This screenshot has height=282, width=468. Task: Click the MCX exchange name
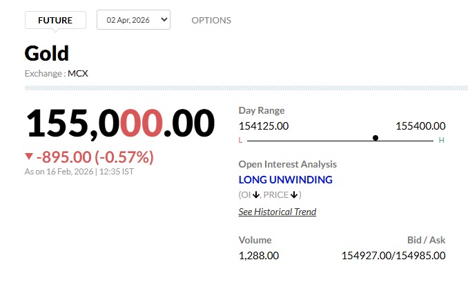tap(78, 72)
